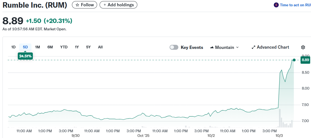Select the 5D time range
This screenshot has width=311, height=138.
(25, 47)
